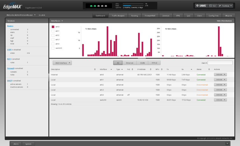Open the Toolbox dropdown menu
240x146 pixels.
pyautogui.click(x=225, y=6)
